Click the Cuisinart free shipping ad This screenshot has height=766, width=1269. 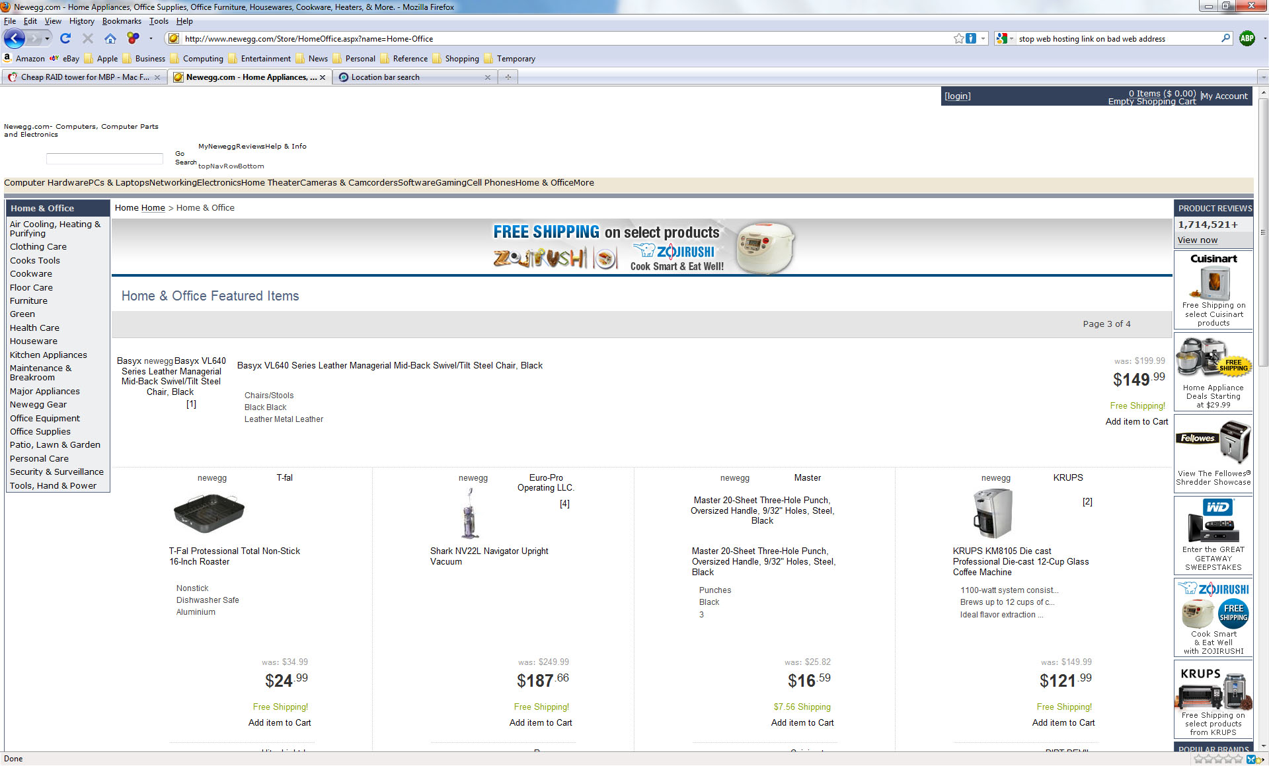[1213, 289]
